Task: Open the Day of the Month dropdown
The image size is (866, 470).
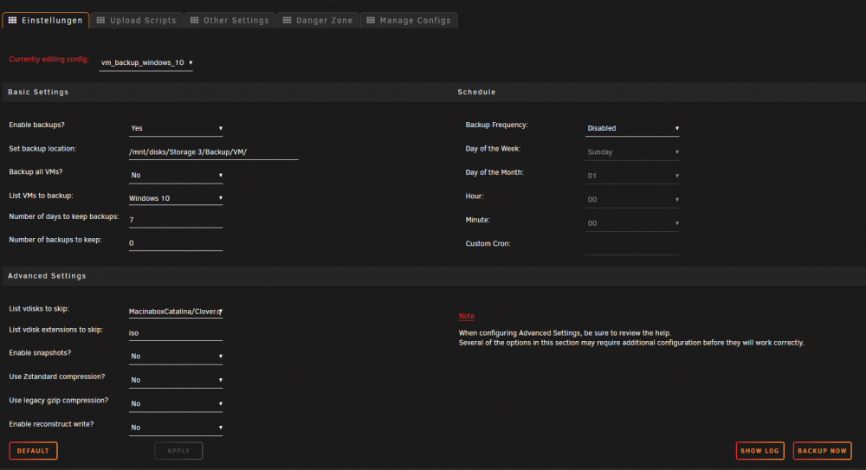Action: point(632,176)
